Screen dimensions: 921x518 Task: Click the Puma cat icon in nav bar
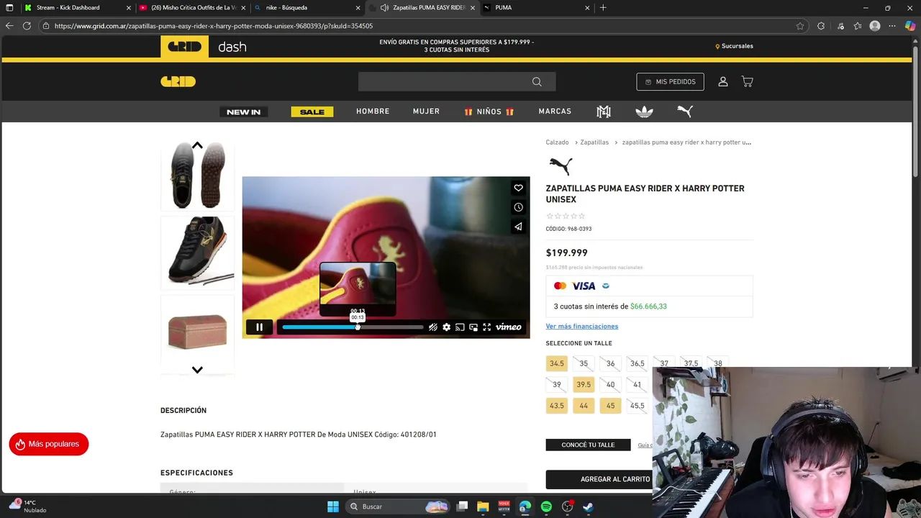tap(685, 112)
